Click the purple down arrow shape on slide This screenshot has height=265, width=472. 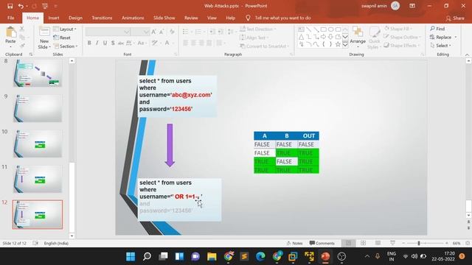[x=170, y=145]
